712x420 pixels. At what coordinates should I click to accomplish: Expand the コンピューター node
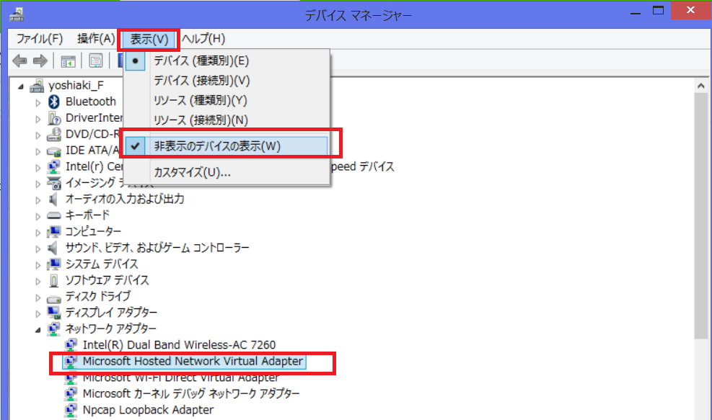click(x=38, y=233)
